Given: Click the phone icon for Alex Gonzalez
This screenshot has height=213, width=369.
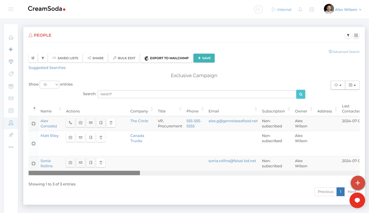Looking at the screenshot, I should coord(70,123).
